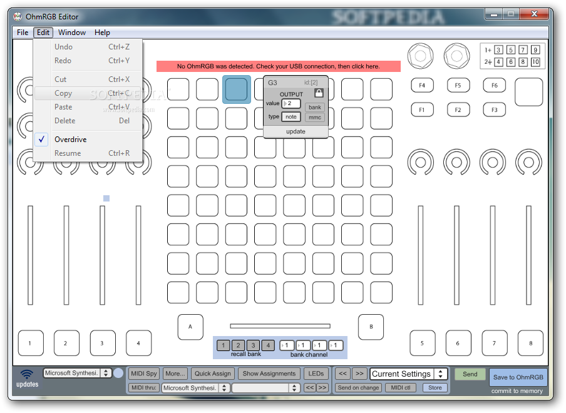Select recall bank 2

tap(239, 345)
